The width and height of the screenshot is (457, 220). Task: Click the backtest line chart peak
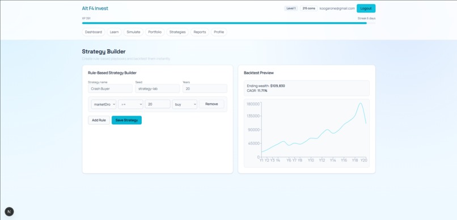click(361, 103)
